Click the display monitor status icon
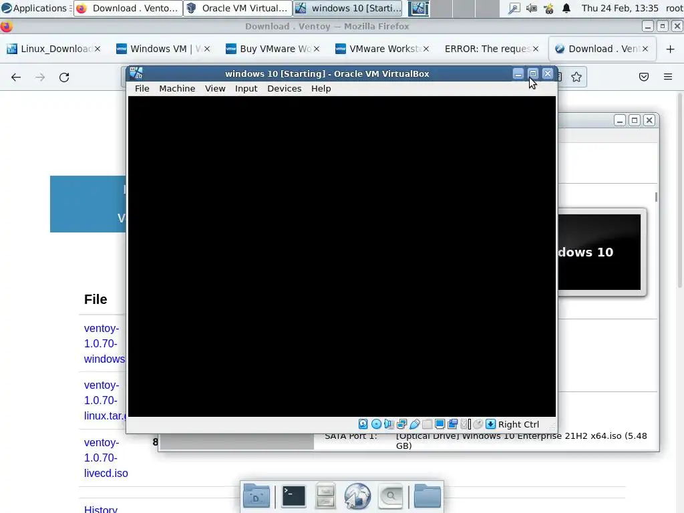Viewport: 684px width, 513px height. pyautogui.click(x=440, y=424)
